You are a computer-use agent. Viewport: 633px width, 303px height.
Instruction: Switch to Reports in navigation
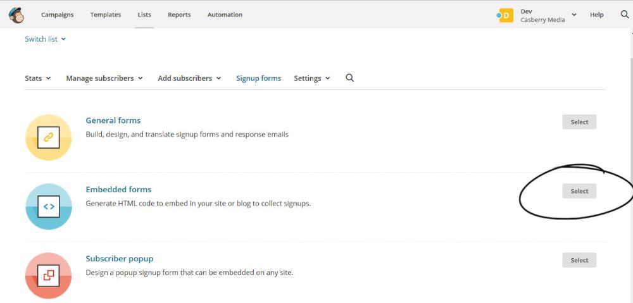pos(179,15)
